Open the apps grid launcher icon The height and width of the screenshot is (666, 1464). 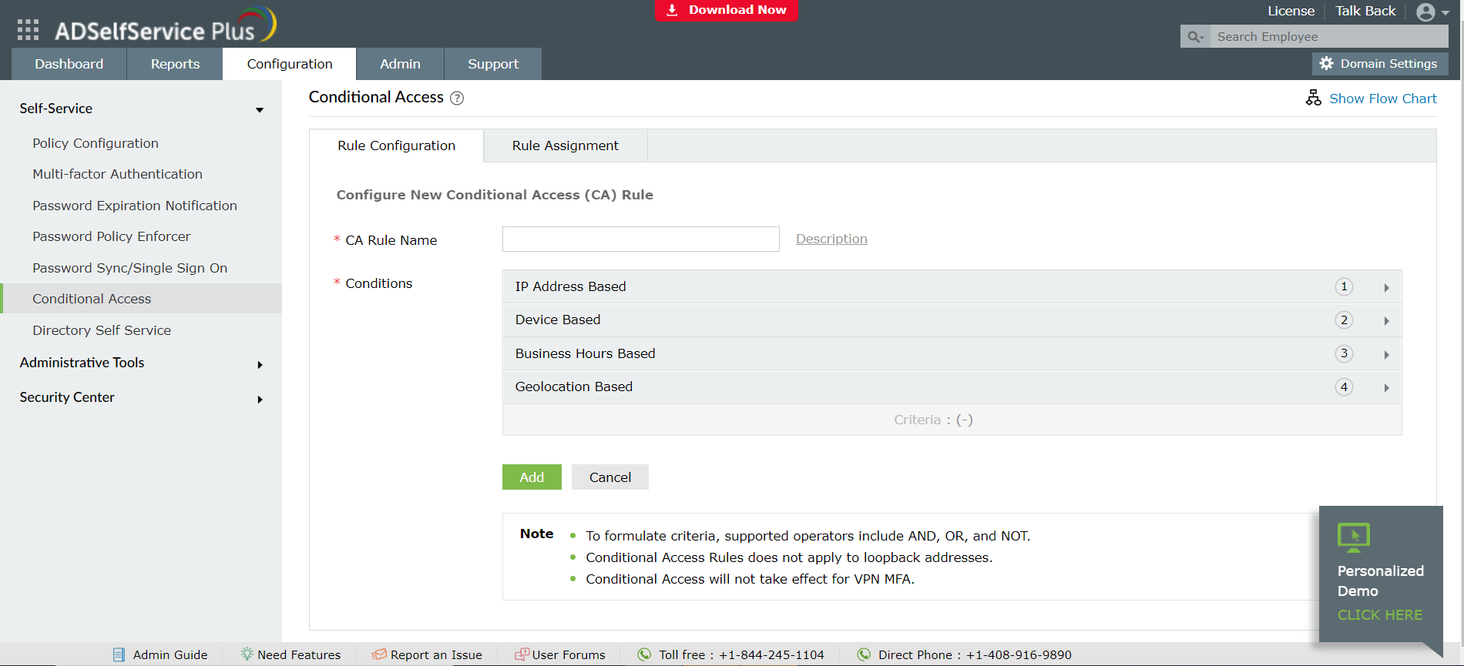coord(28,30)
